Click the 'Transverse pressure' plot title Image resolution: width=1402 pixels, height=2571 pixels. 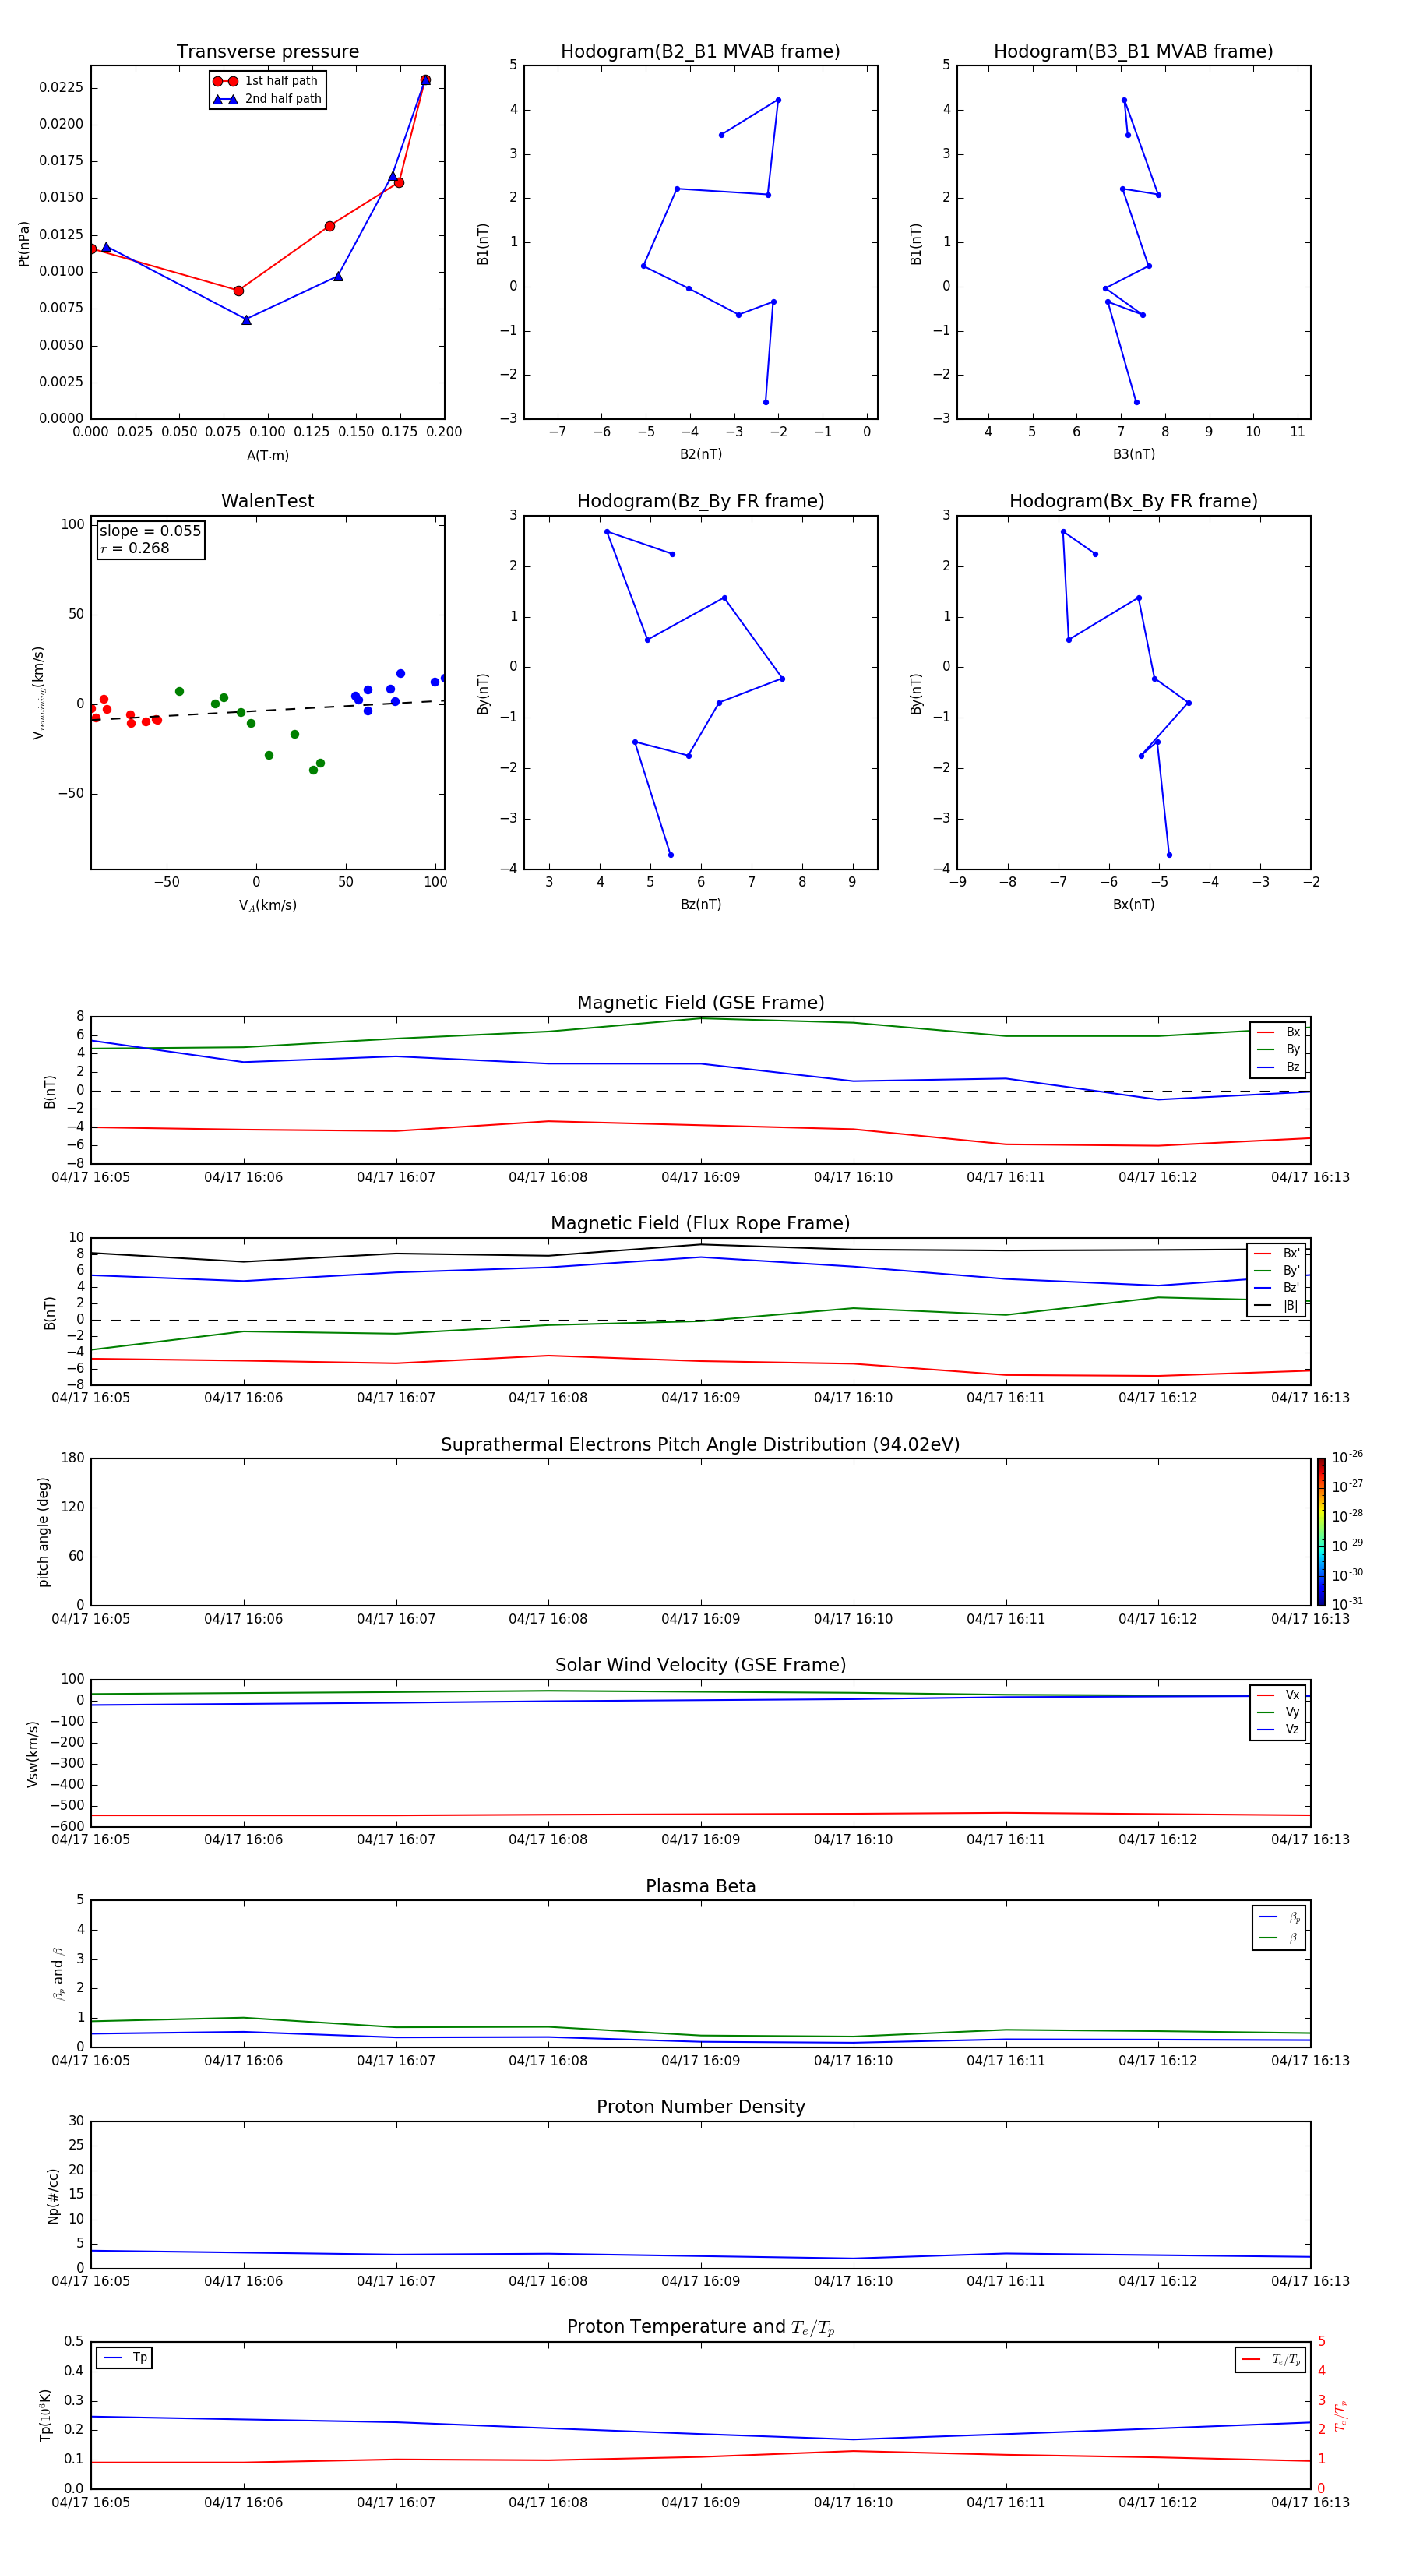[x=267, y=52]
